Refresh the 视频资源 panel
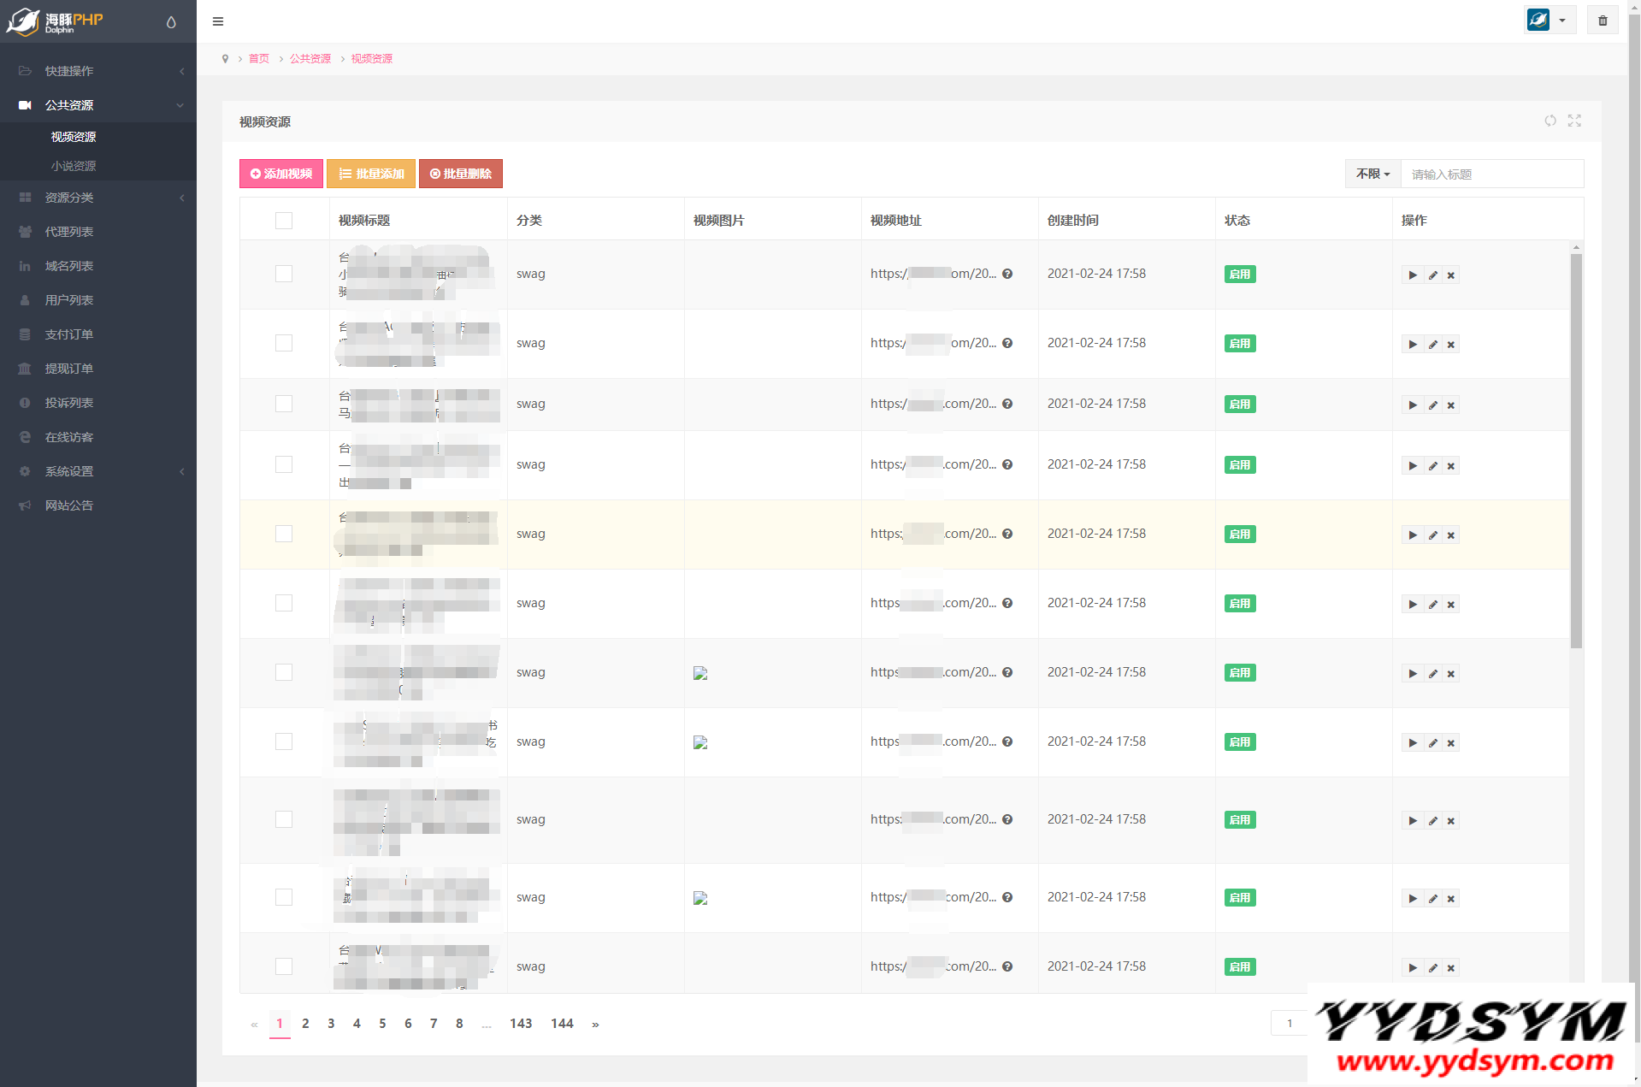Screen dimensions: 1641x1087 (1550, 121)
